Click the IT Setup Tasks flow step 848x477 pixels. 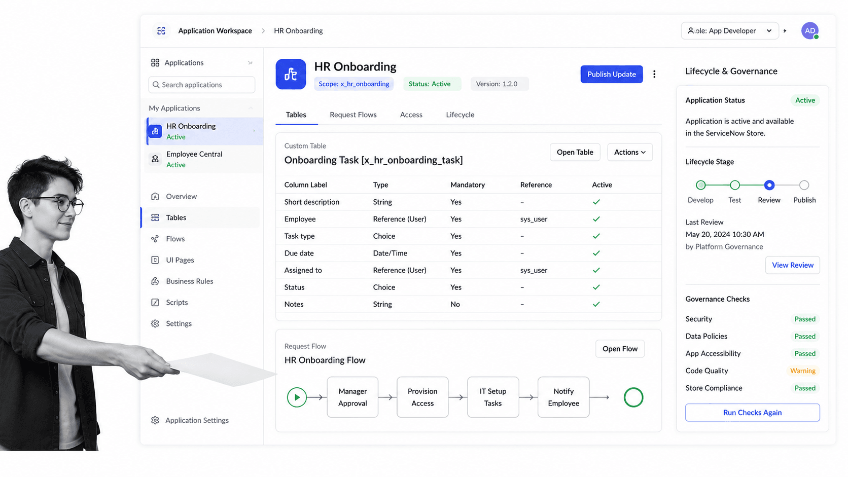pos(493,397)
